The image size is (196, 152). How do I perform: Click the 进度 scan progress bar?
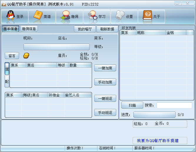(x=155, y=115)
